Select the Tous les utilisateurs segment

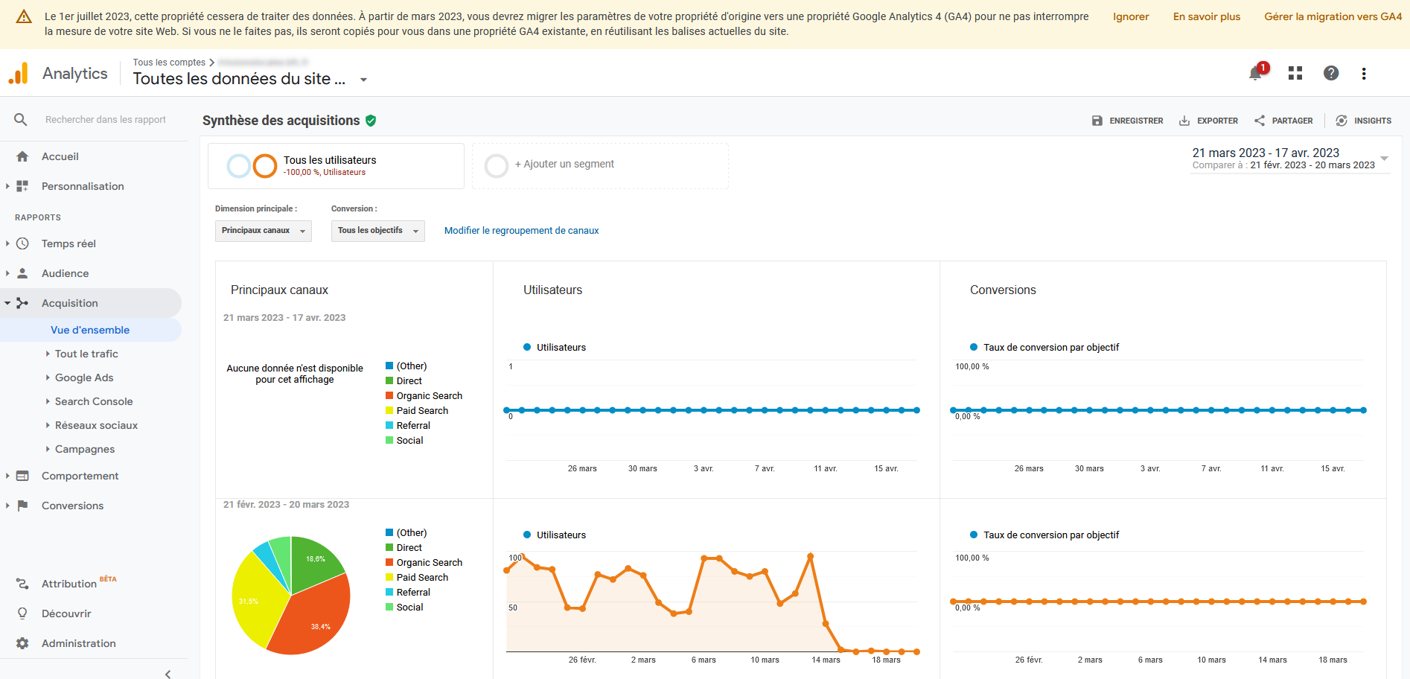click(336, 166)
